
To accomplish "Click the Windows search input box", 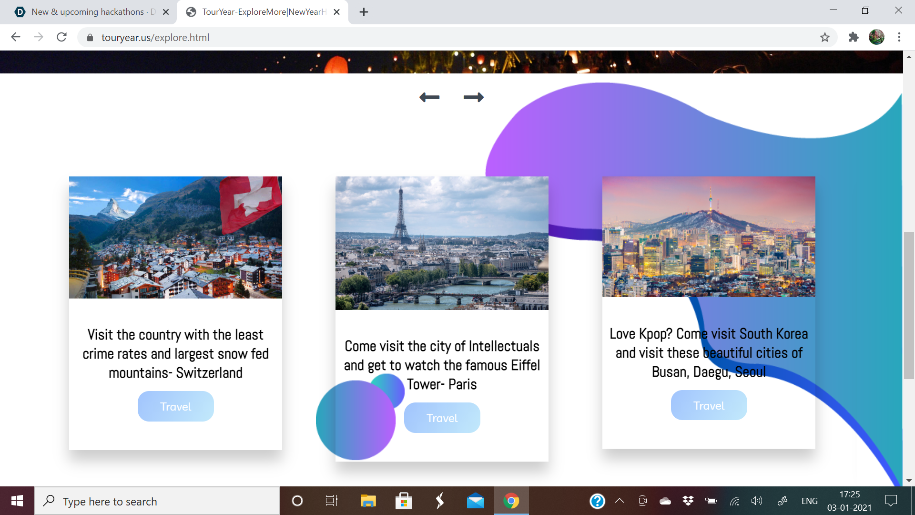I will (157, 501).
